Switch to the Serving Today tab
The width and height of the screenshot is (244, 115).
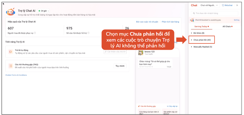coord(202,27)
